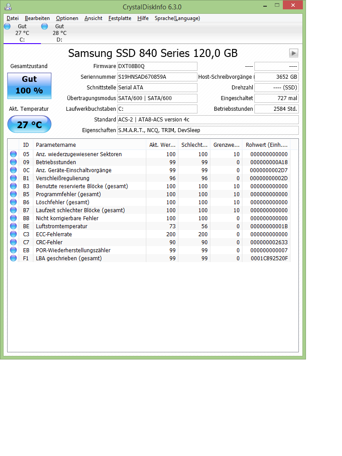Click status circle for Verschleißregulierung row

13,178
